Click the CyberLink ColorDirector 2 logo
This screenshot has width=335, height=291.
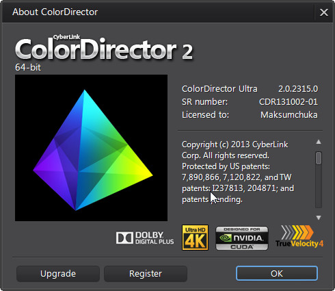click(104, 47)
